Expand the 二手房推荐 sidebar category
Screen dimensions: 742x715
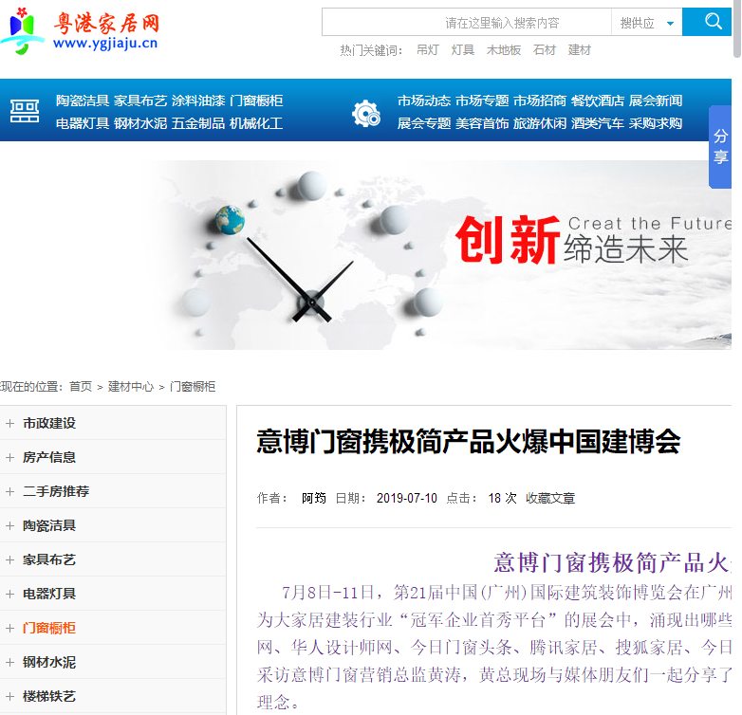(x=55, y=491)
